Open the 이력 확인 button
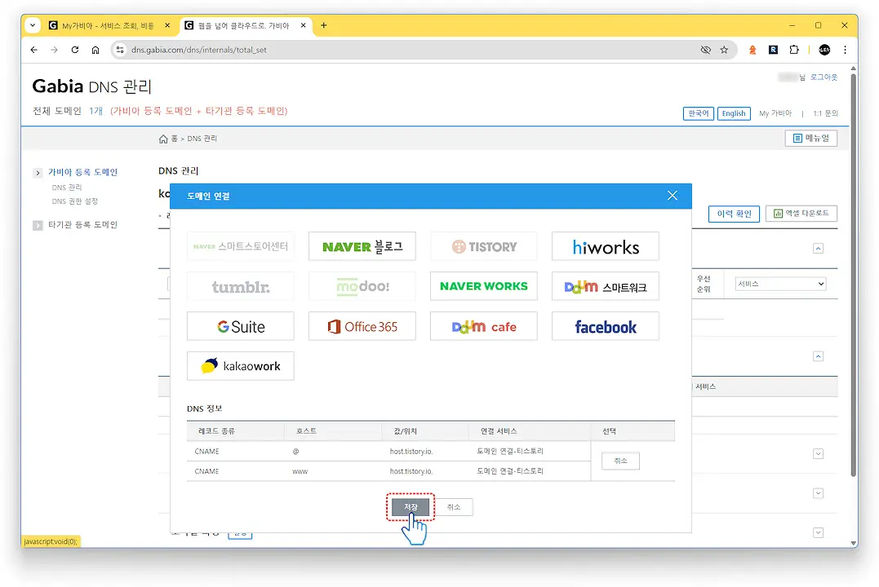The height and width of the screenshot is (587, 879). (734, 214)
